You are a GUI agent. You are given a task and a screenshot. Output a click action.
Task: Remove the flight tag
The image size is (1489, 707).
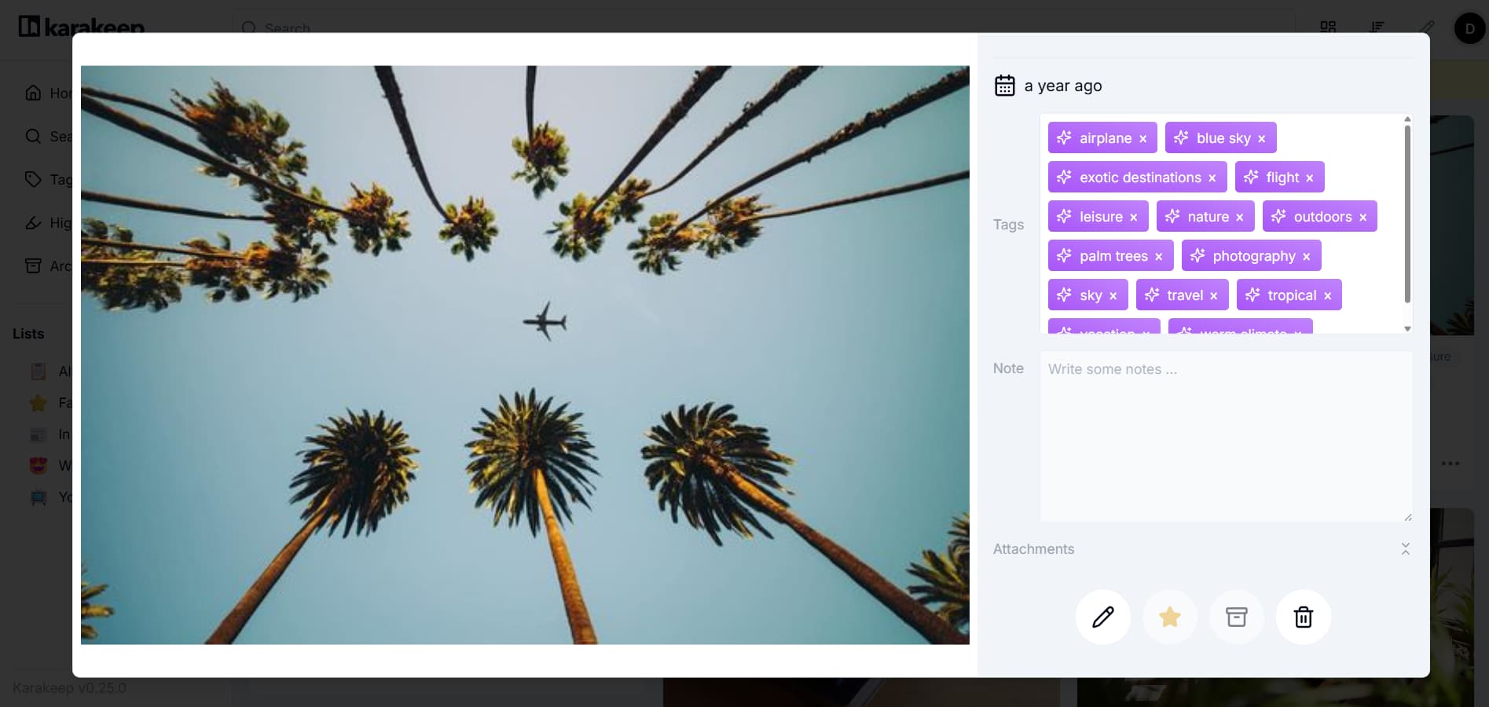[x=1309, y=178]
